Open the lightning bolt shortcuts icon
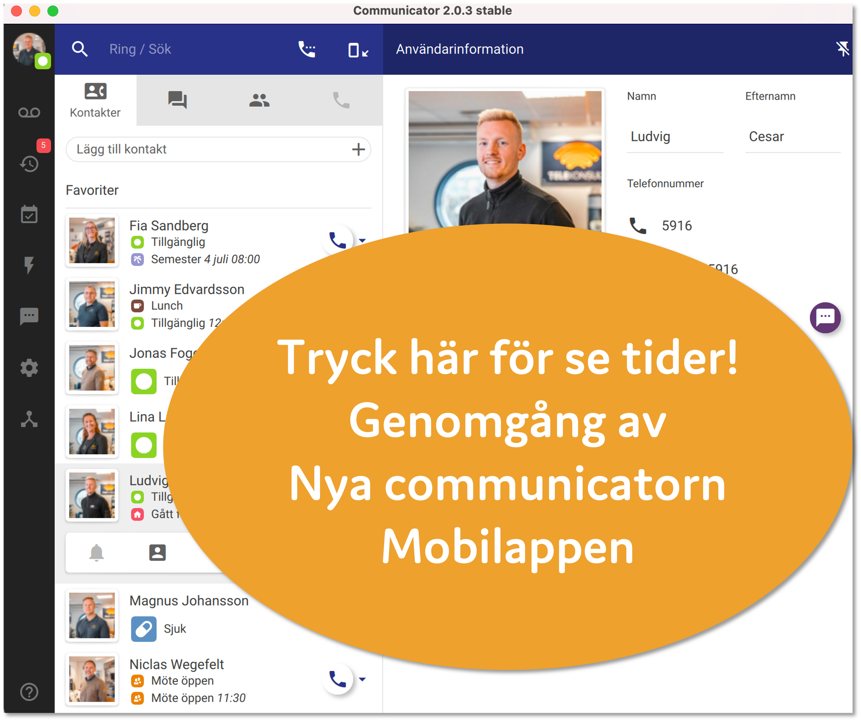 (29, 265)
